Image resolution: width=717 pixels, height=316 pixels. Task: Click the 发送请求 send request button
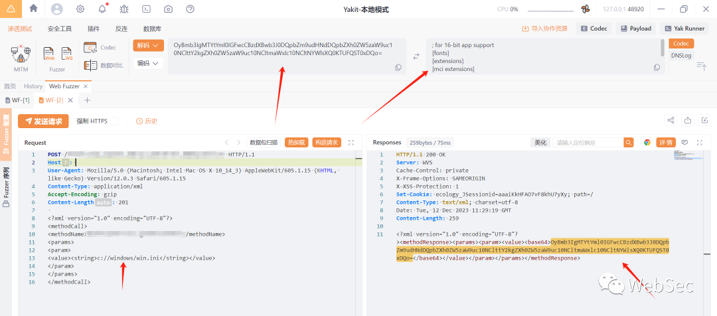43,121
